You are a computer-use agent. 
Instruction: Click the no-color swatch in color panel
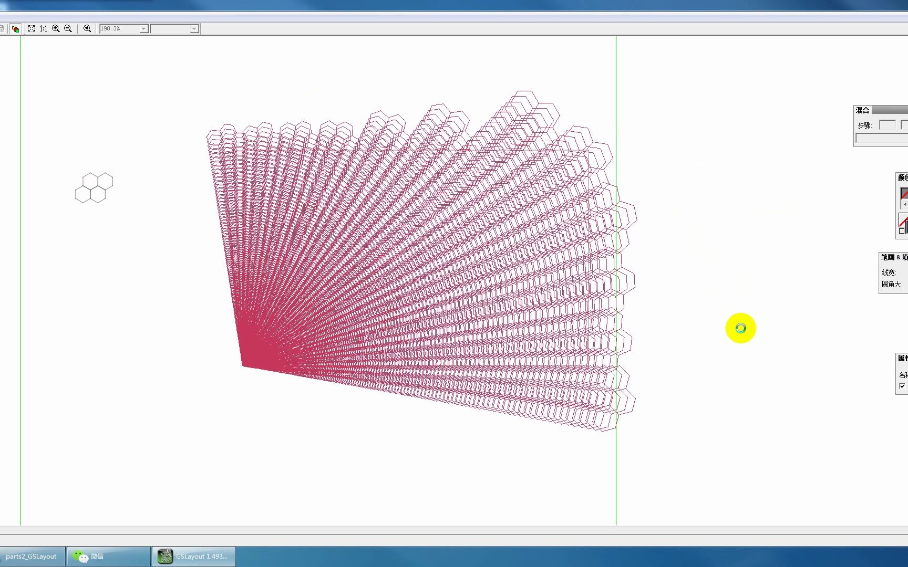(x=904, y=193)
